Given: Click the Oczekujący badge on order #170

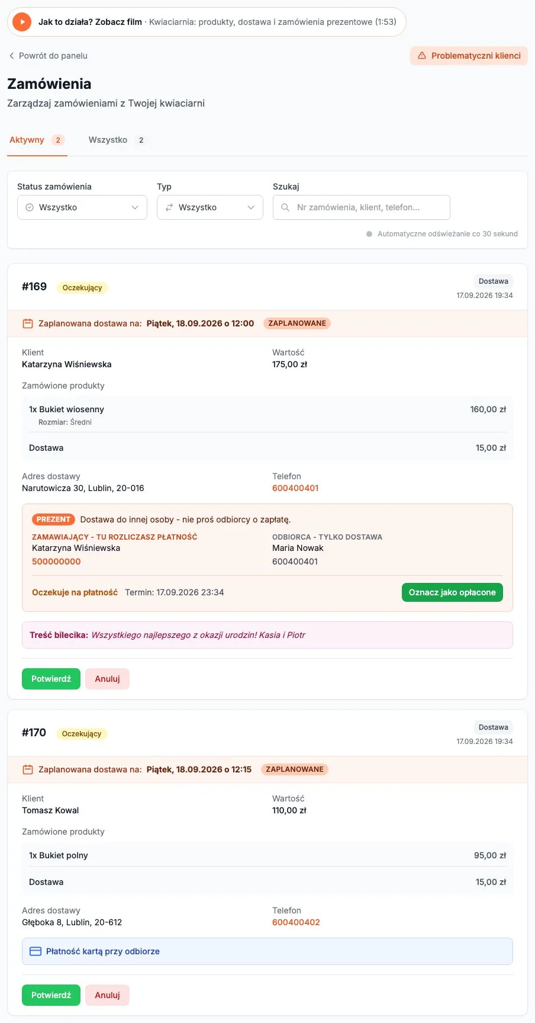Looking at the screenshot, I should (82, 734).
